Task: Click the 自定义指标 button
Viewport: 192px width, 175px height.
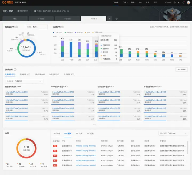Action: (182, 70)
